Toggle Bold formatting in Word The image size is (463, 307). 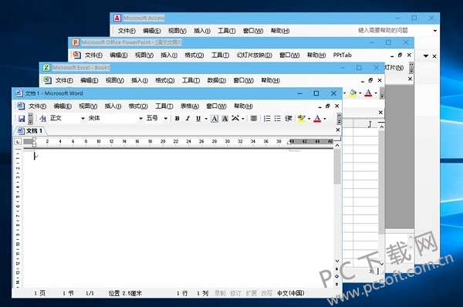177,118
